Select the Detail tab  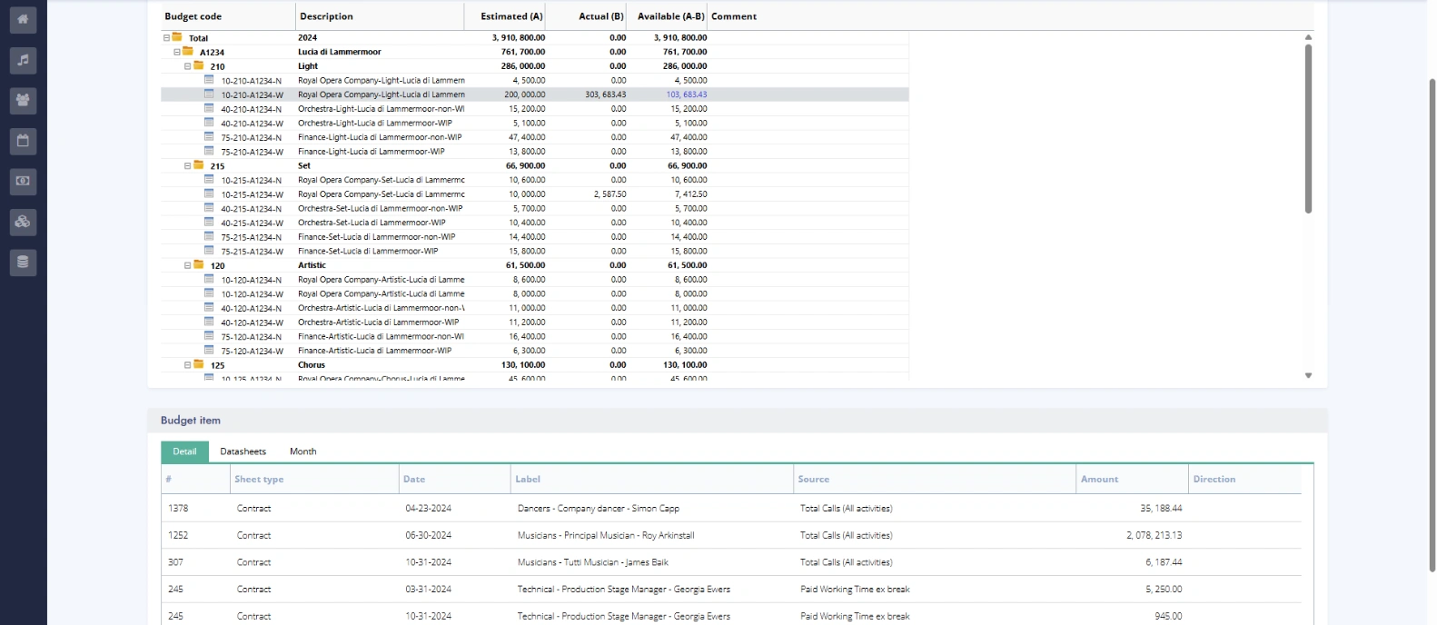coord(184,451)
